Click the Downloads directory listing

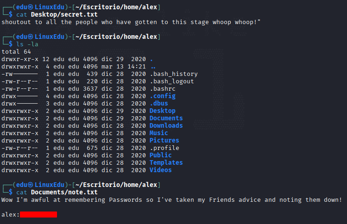[x=166, y=125]
